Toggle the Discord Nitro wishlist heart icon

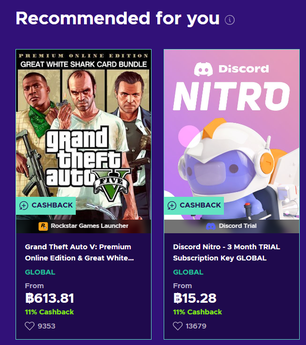[x=178, y=326]
